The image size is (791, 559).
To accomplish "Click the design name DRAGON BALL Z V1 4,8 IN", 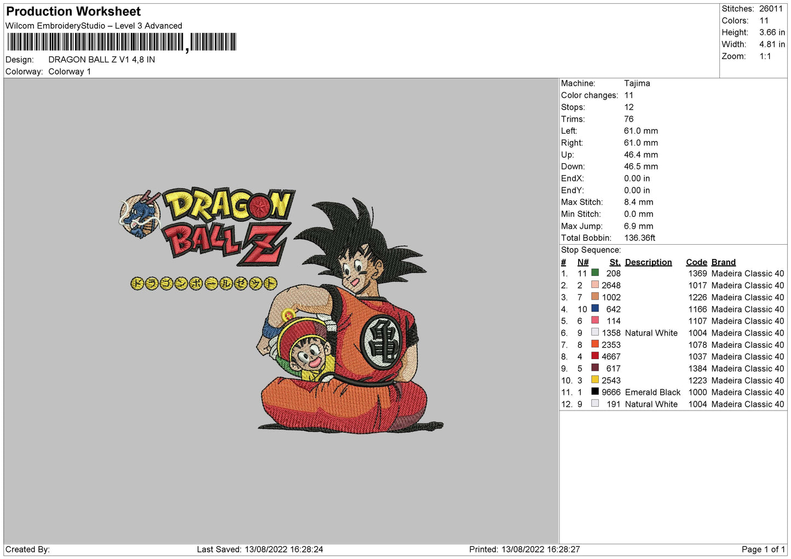I will point(102,60).
